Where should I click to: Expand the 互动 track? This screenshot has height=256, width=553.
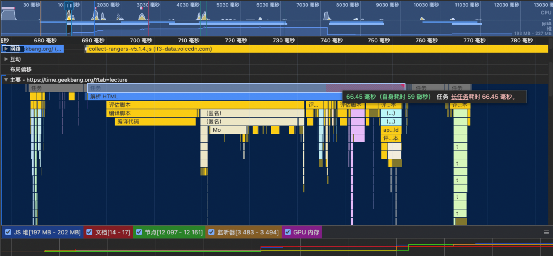(6, 59)
